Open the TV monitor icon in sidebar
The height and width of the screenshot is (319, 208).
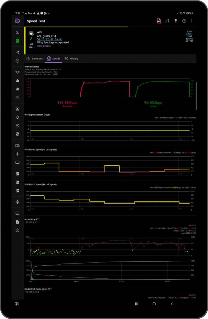click(17, 162)
